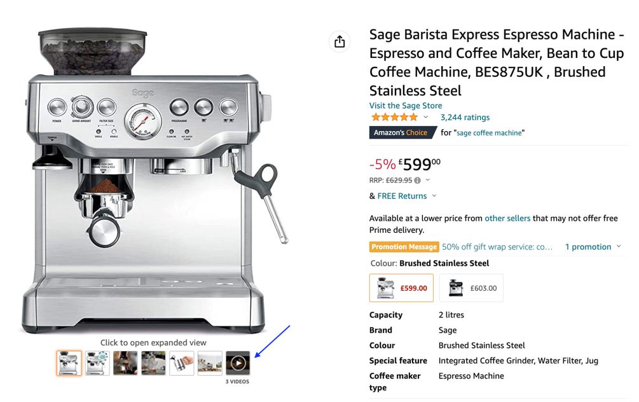This screenshot has height=402, width=639.
Task: Click the Promotion Message badge
Action: (404, 247)
